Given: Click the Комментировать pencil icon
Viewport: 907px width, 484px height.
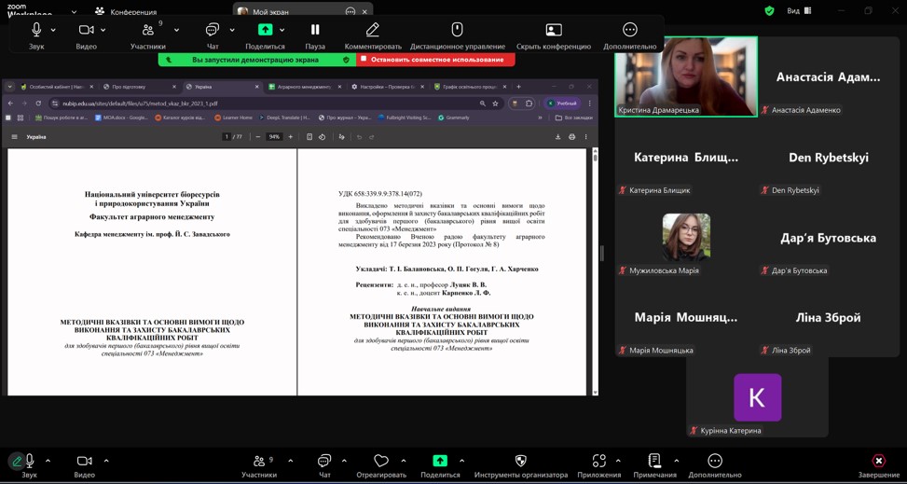Looking at the screenshot, I should (372, 31).
